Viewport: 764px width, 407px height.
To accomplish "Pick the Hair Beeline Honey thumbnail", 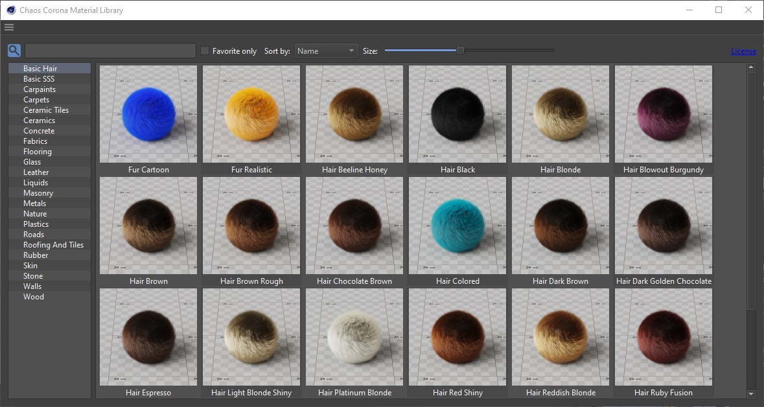I will pos(354,114).
